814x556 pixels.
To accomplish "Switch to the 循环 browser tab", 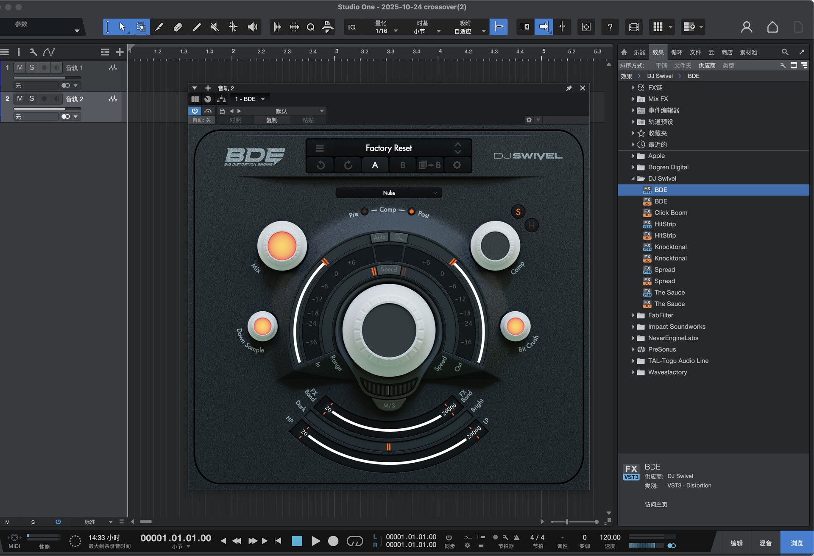I will click(677, 52).
